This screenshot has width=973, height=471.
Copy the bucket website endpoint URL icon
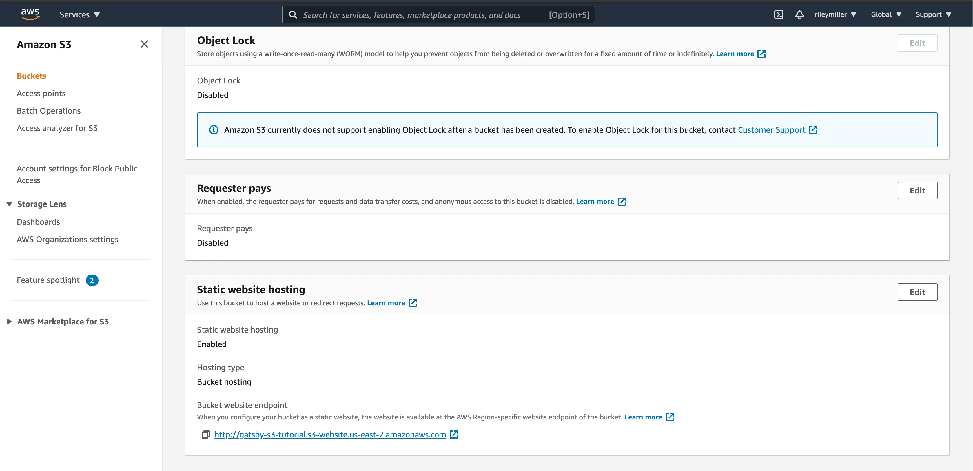pos(205,435)
